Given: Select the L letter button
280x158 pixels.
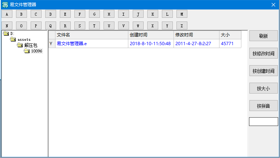Looking at the screenshot, I should [167, 14].
